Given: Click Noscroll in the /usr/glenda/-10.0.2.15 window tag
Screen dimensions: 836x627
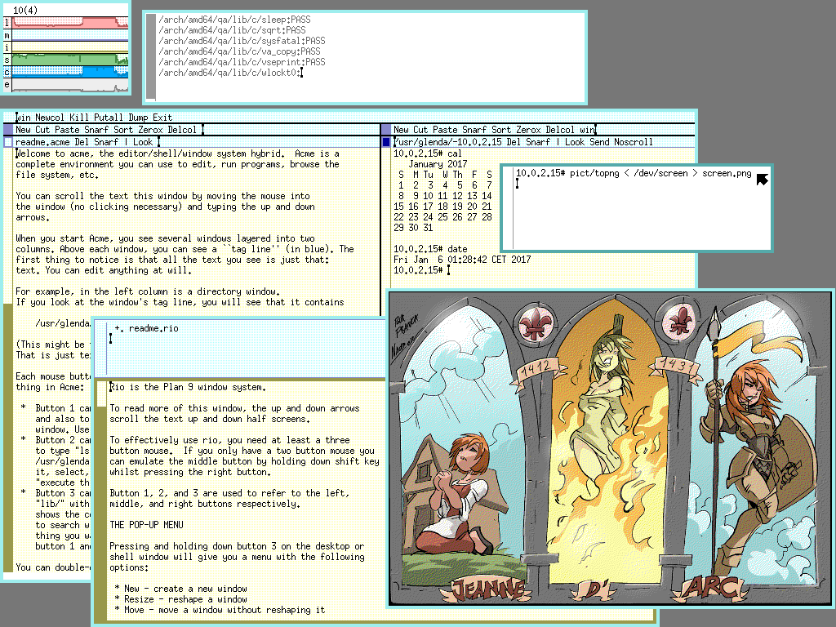Looking at the screenshot, I should click(634, 142).
